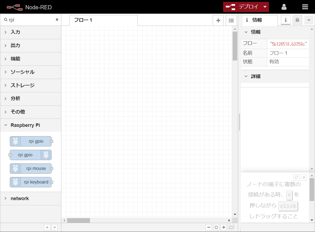
Task: Click the デプロイ deploy button
Action: [x=242, y=7]
